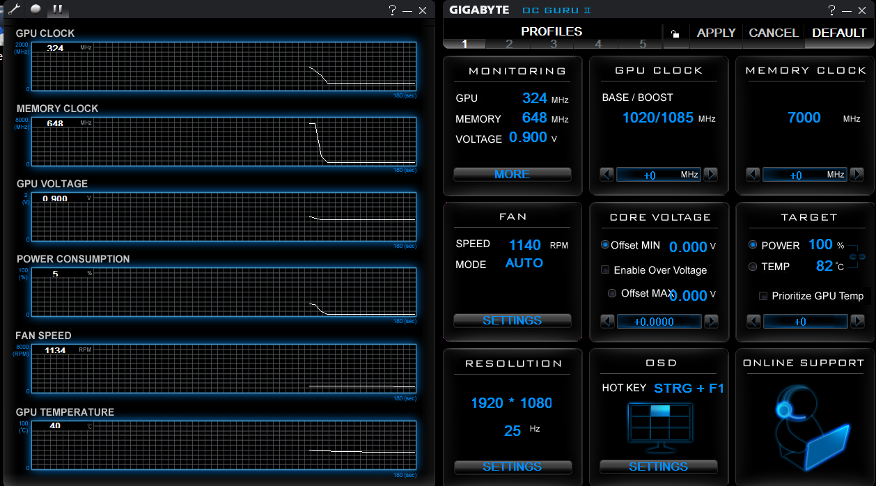Open OSD SETTINGS
This screenshot has height=486, width=876.
coord(658,467)
